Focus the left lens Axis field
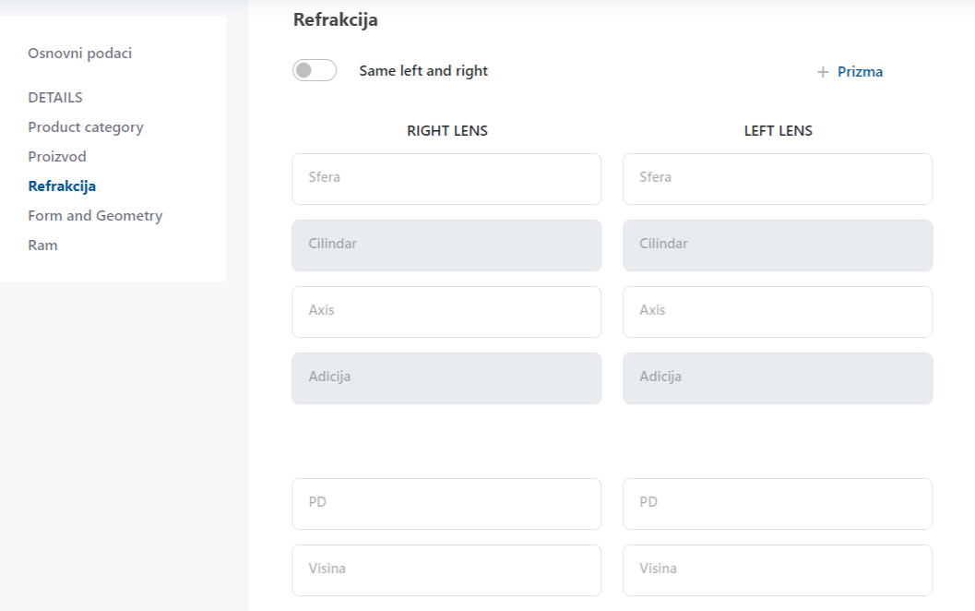The image size is (975, 611). (x=778, y=312)
